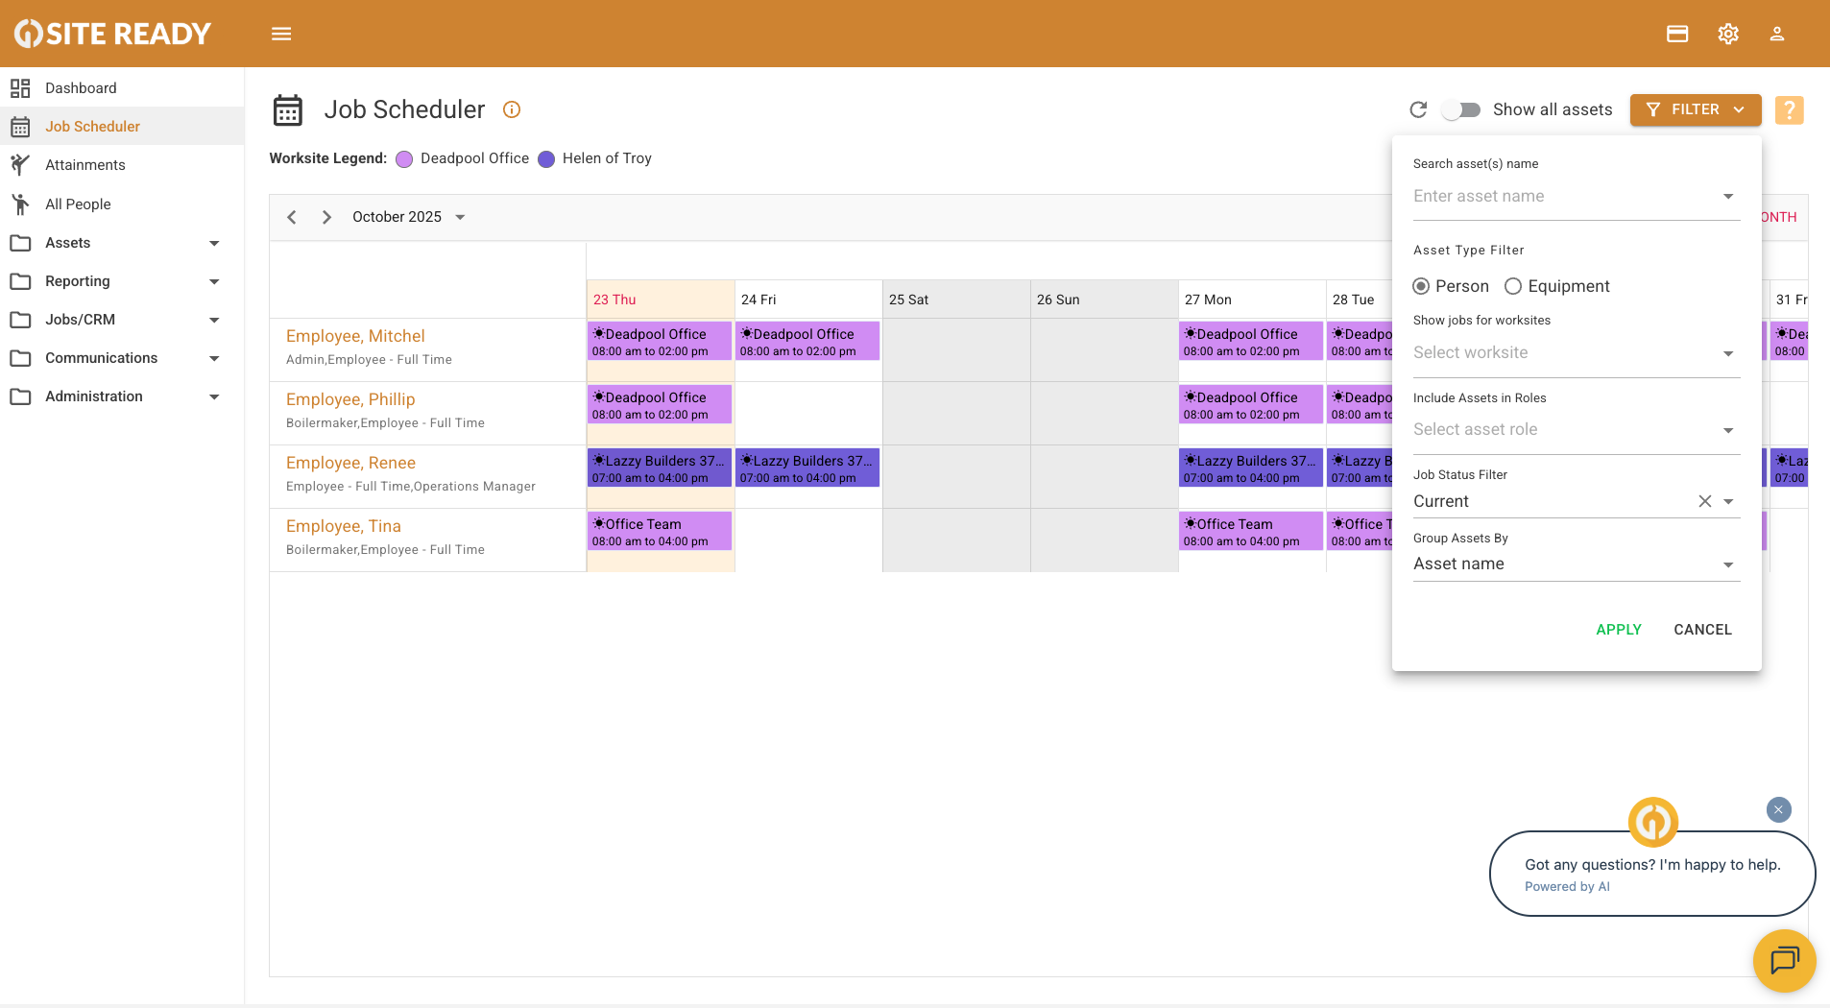Open the billing card icon

[1677, 34]
